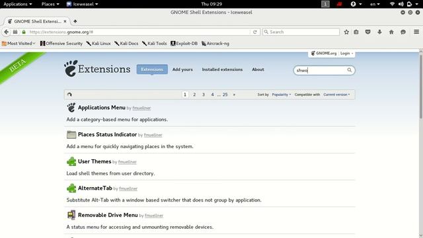The image size is (423, 238).
Task: Open the Wi-Fi network icon in top bar
Action: click(392, 4)
